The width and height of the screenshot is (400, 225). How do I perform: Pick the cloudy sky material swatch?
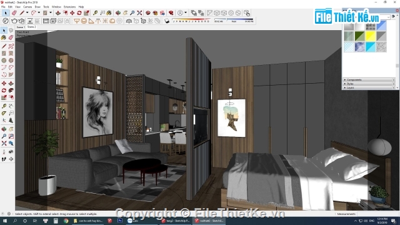(x=360, y=47)
